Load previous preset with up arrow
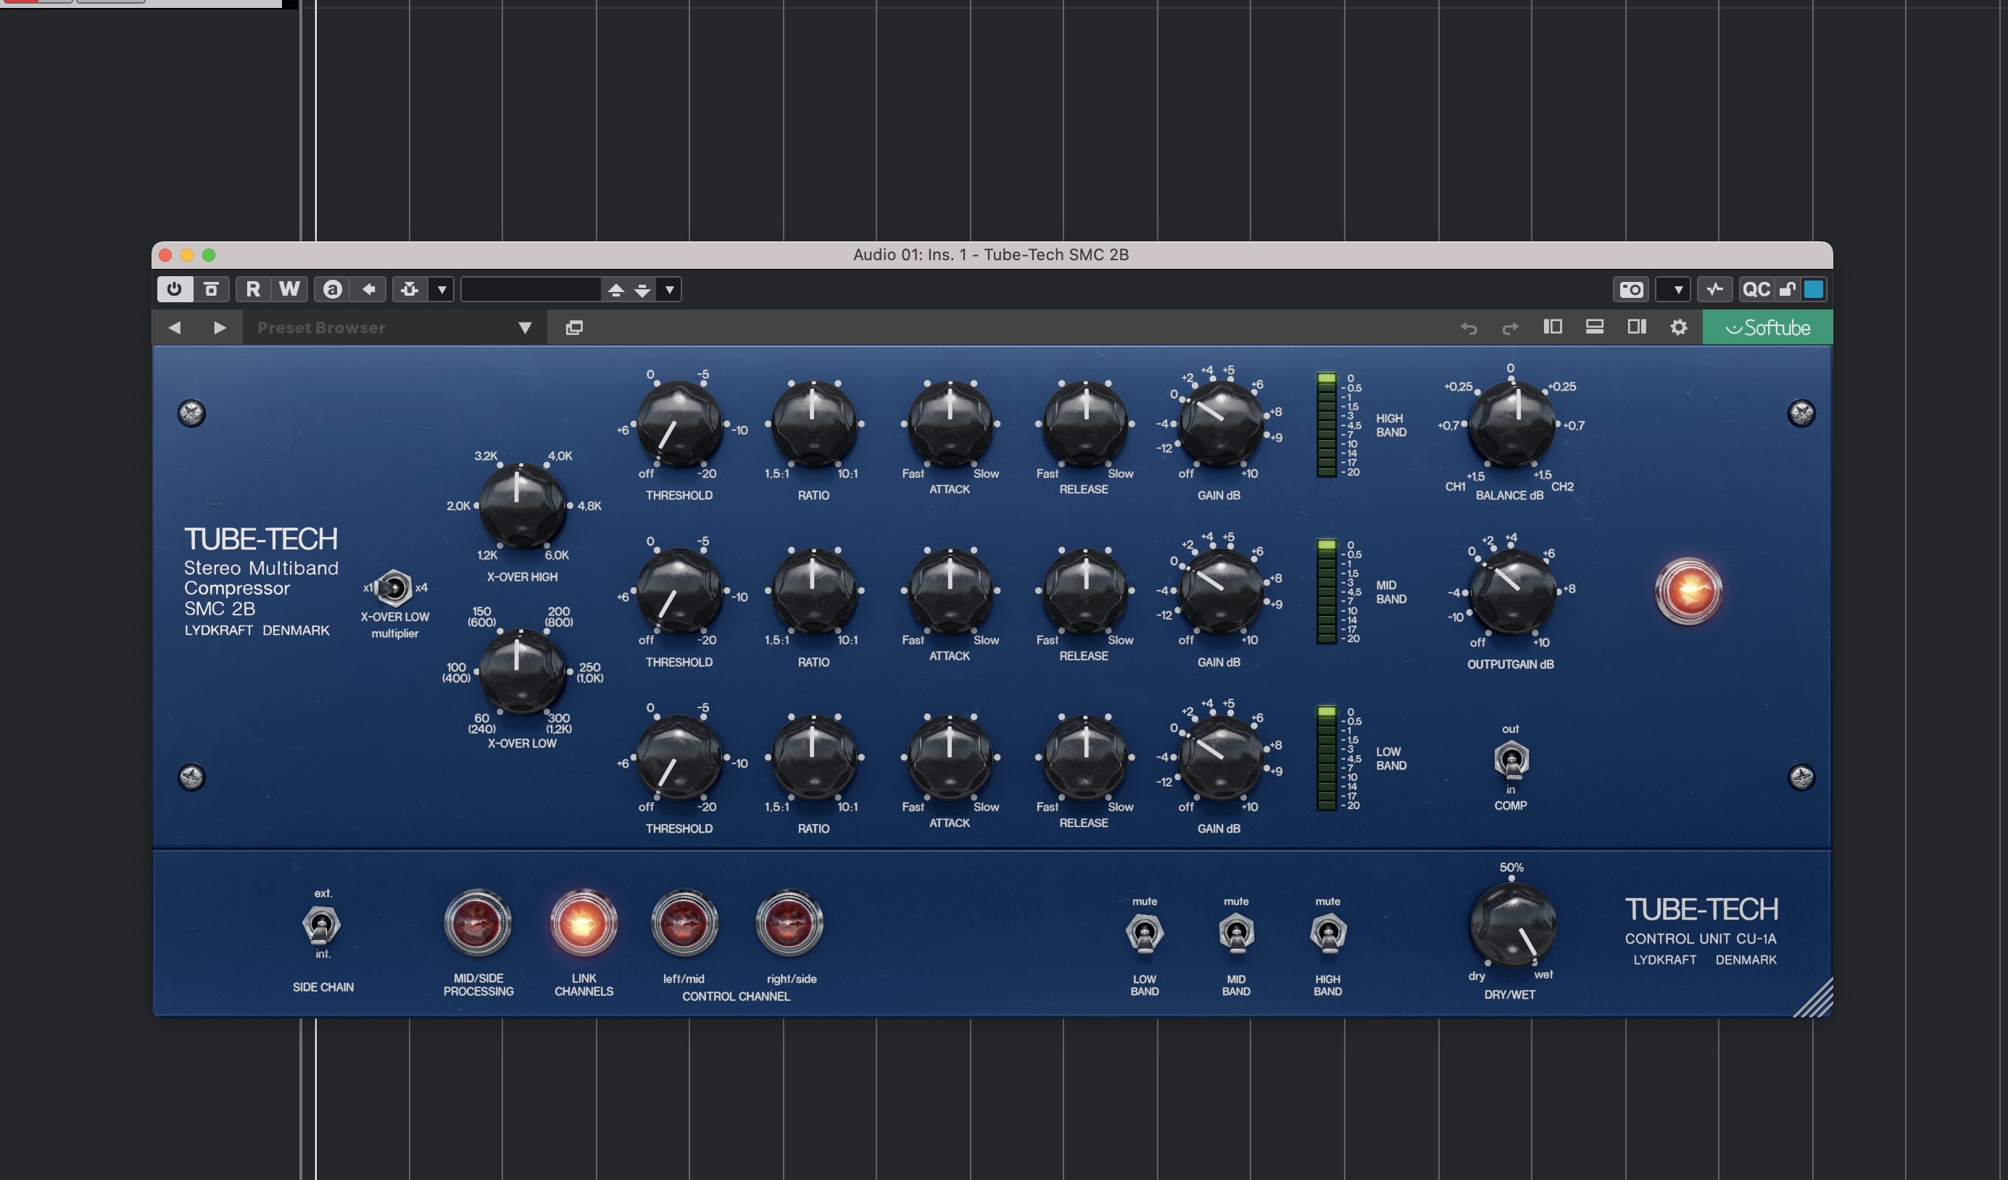This screenshot has width=2008, height=1180. tap(616, 290)
